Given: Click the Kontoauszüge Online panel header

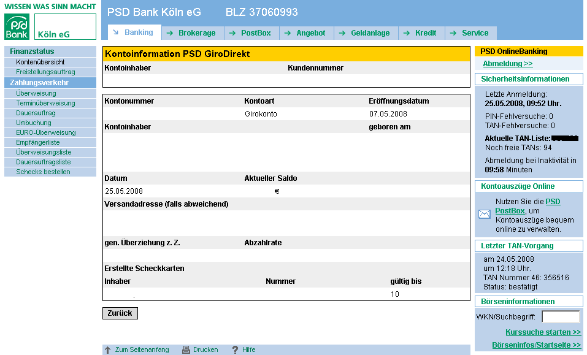Looking at the screenshot, I should [x=529, y=186].
